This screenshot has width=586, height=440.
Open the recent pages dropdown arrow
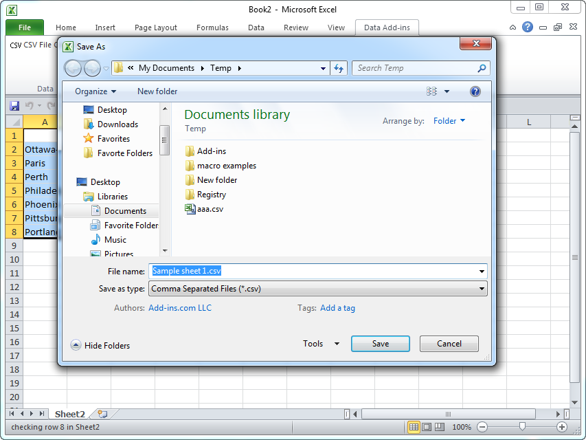coord(106,69)
